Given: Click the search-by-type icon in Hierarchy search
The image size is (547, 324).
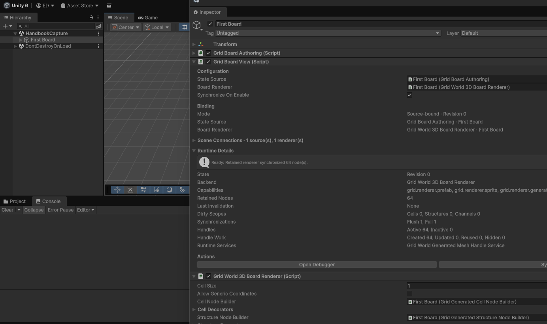Looking at the screenshot, I should 98,26.
